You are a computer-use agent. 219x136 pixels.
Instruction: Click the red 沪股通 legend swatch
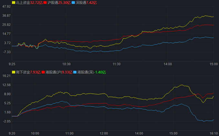tap(45, 3)
